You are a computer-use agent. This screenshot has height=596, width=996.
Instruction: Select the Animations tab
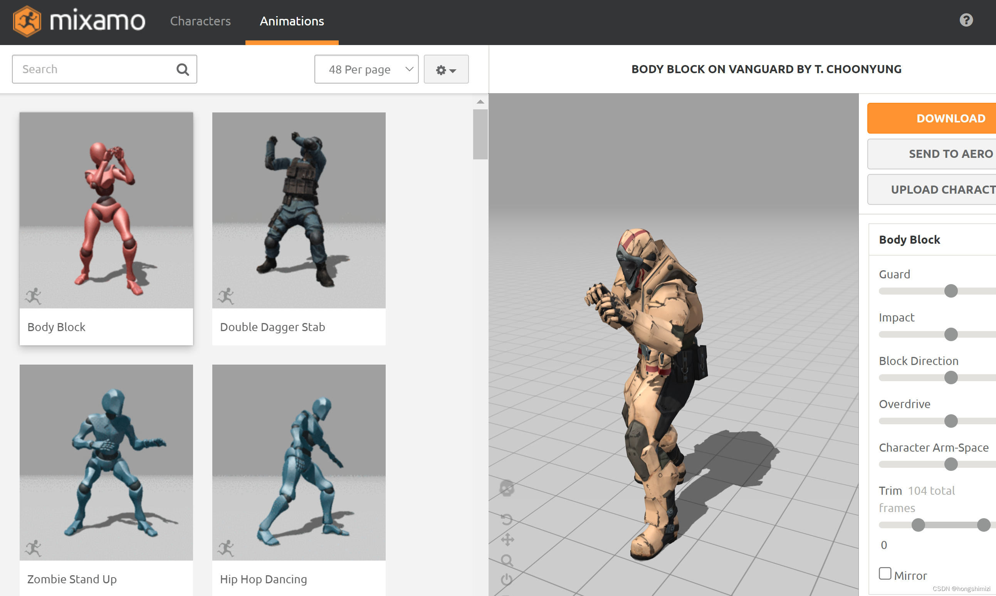click(292, 21)
